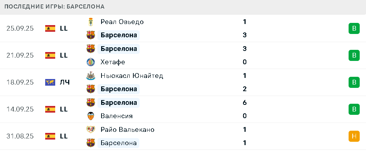Click the Valencia club crest
The height and width of the screenshot is (151, 366).
point(90,116)
